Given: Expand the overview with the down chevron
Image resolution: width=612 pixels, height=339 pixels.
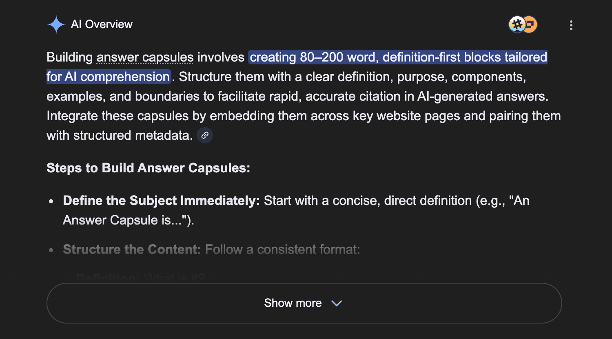Looking at the screenshot, I should 337,303.
